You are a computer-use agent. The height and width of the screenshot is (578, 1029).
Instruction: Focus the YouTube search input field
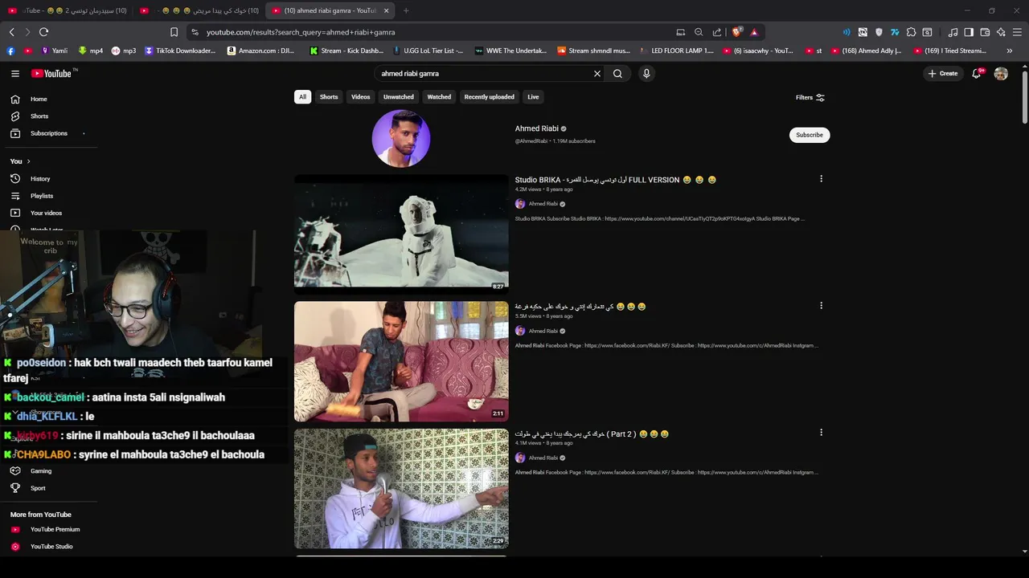click(485, 73)
